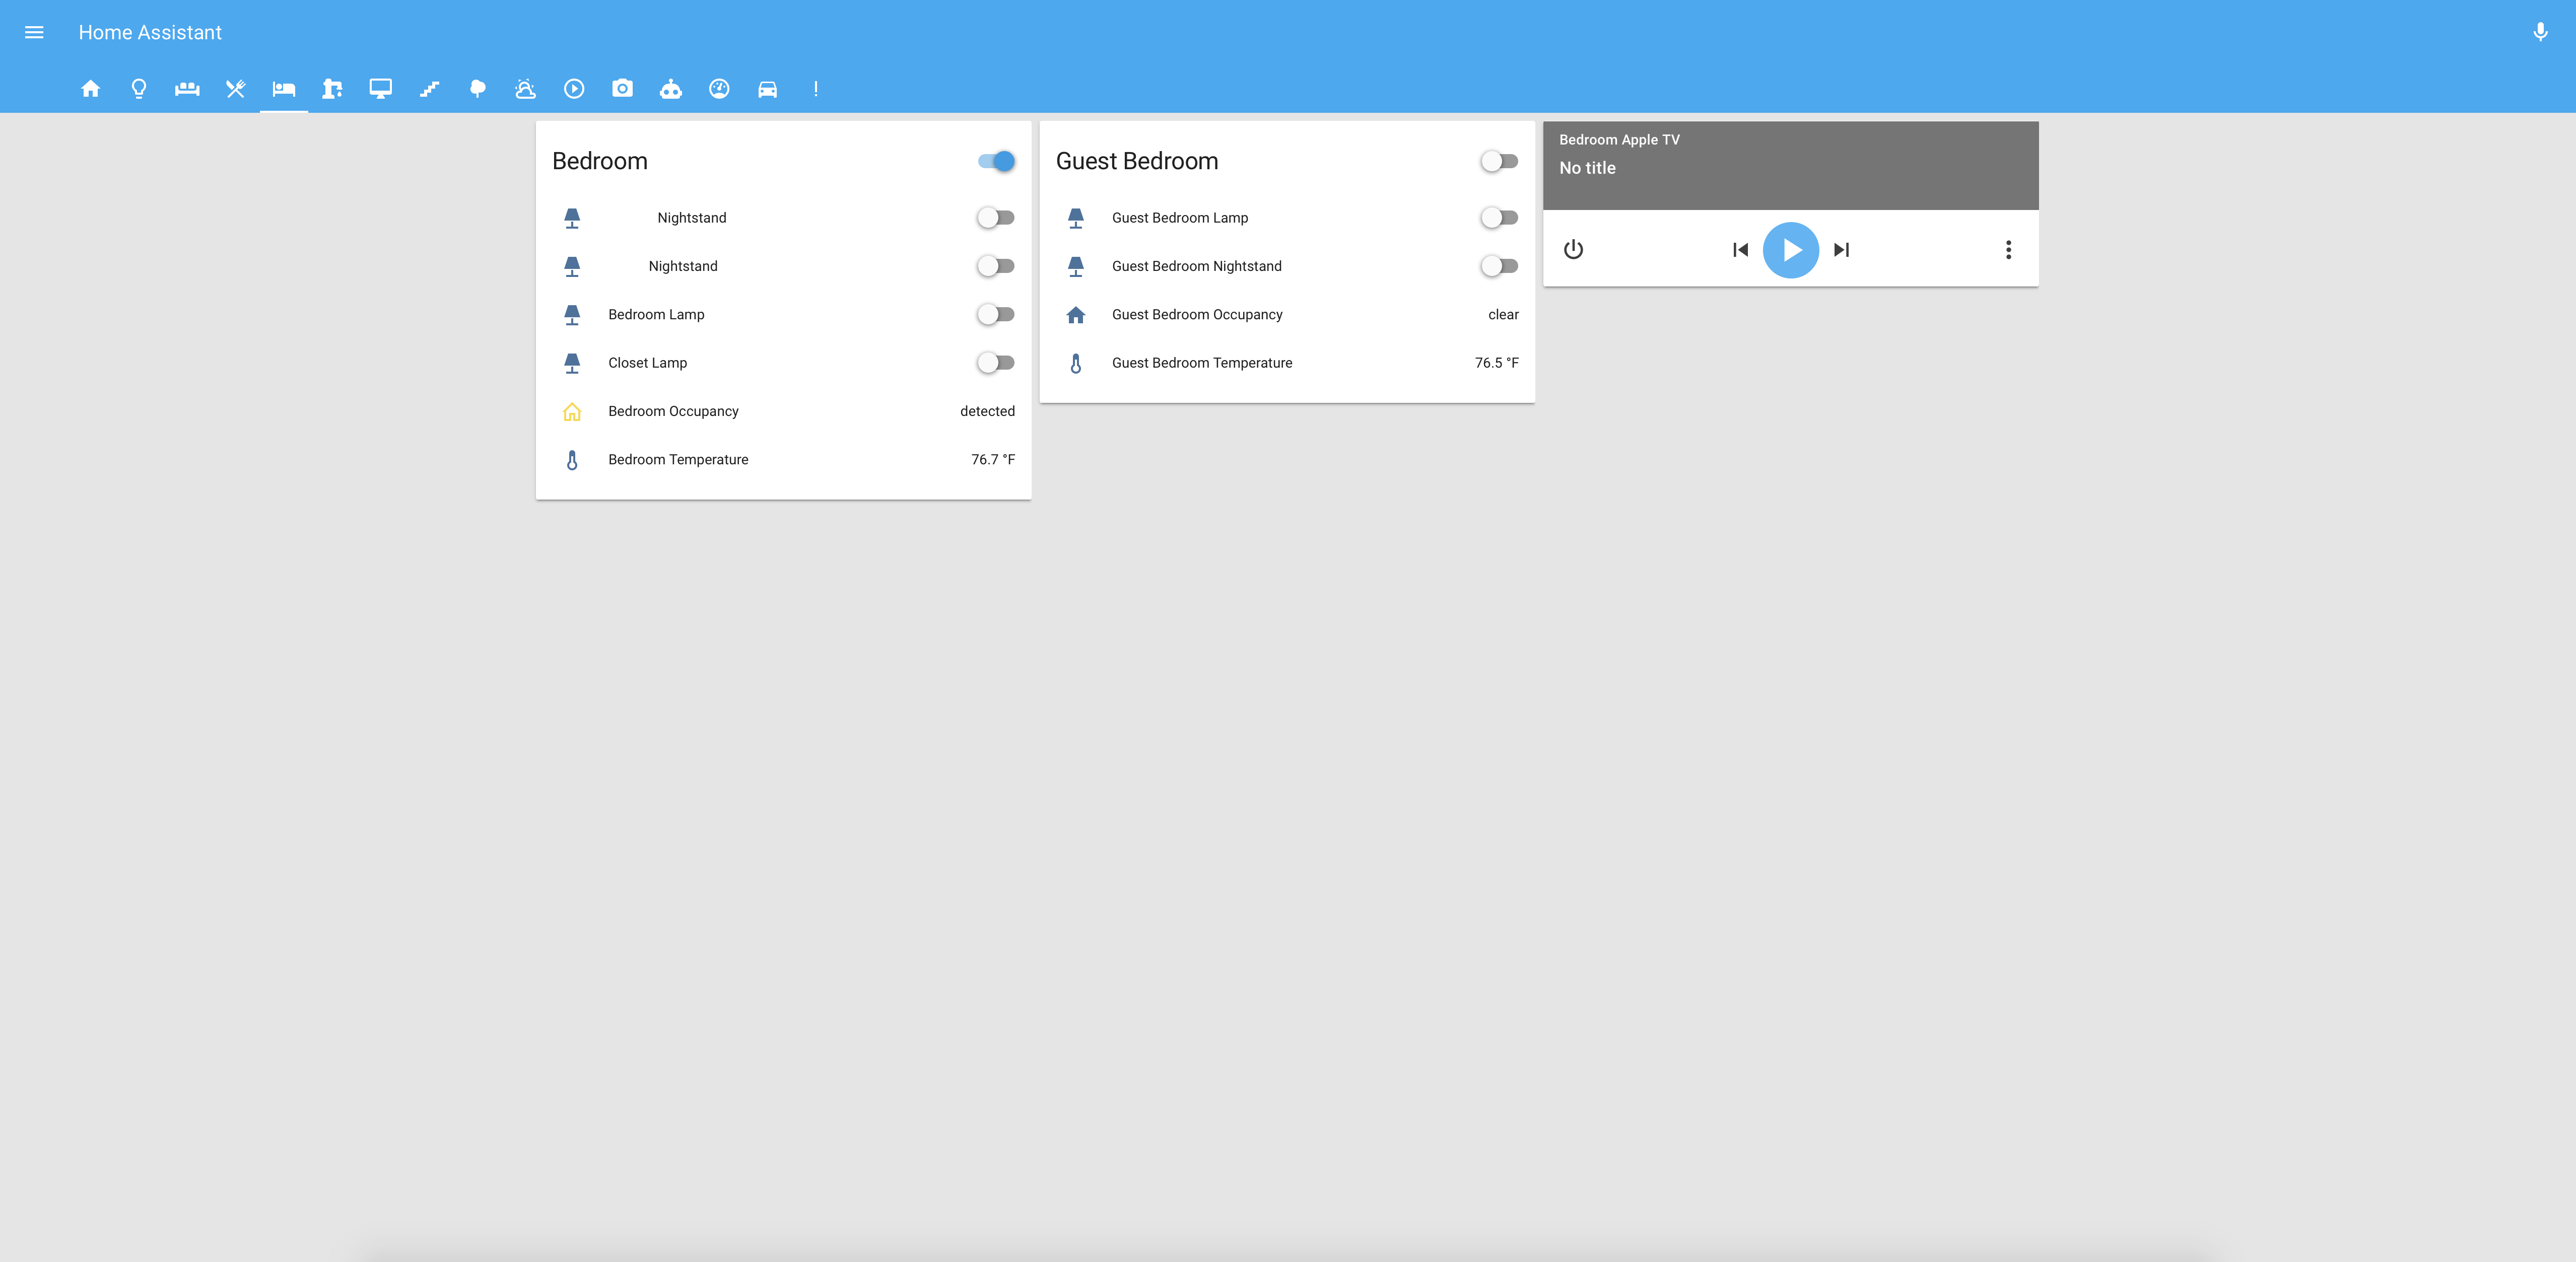Open the robot automations view
Viewport: 2576px width, 1262px height.
coord(670,89)
